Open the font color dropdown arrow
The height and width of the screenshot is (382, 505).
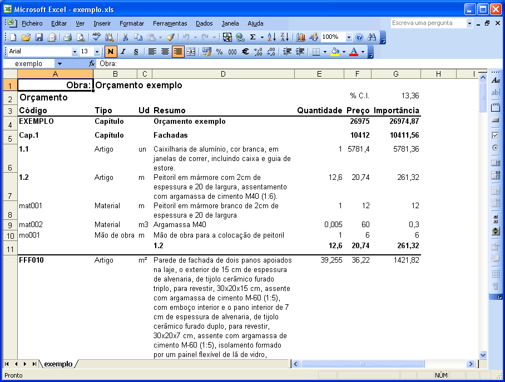(363, 52)
